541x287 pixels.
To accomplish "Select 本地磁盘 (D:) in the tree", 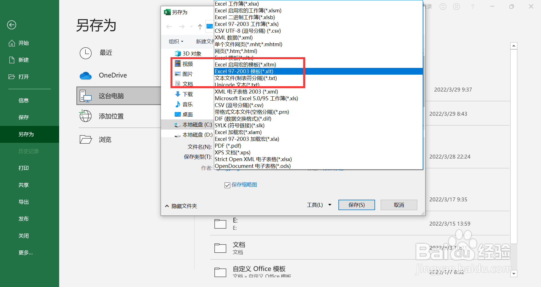I will 193,135.
